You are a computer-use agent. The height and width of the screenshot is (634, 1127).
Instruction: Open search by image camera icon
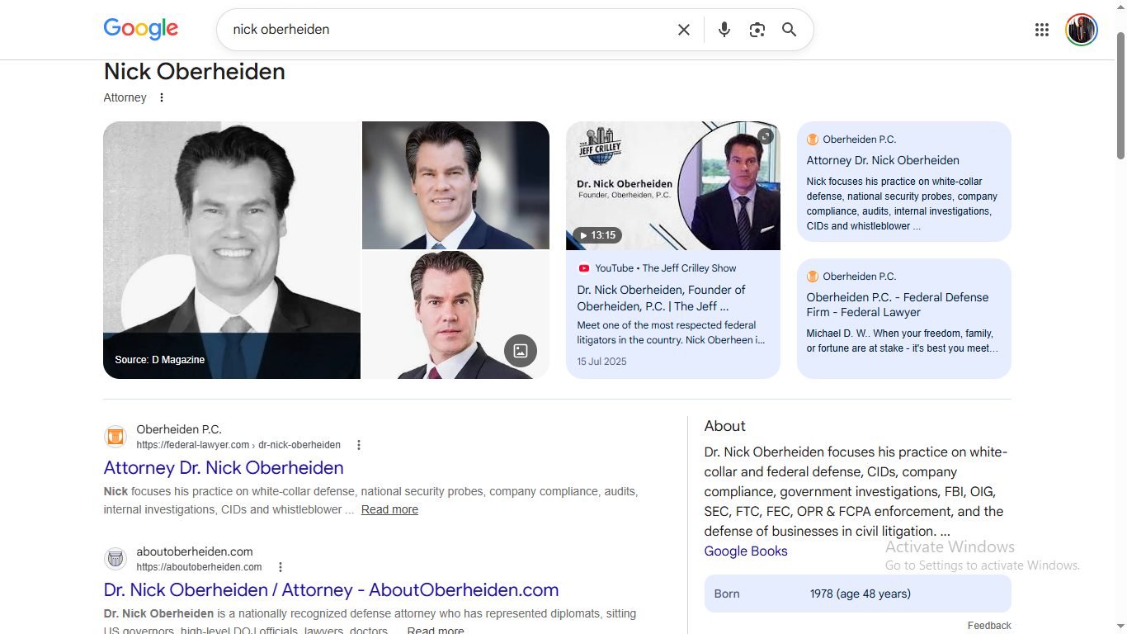[757, 30]
